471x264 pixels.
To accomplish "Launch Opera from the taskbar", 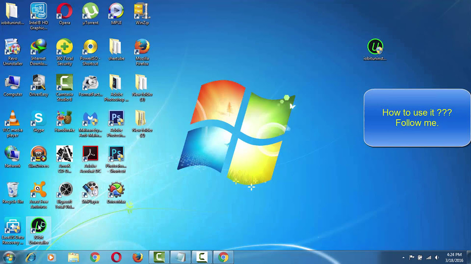I will click(116, 257).
